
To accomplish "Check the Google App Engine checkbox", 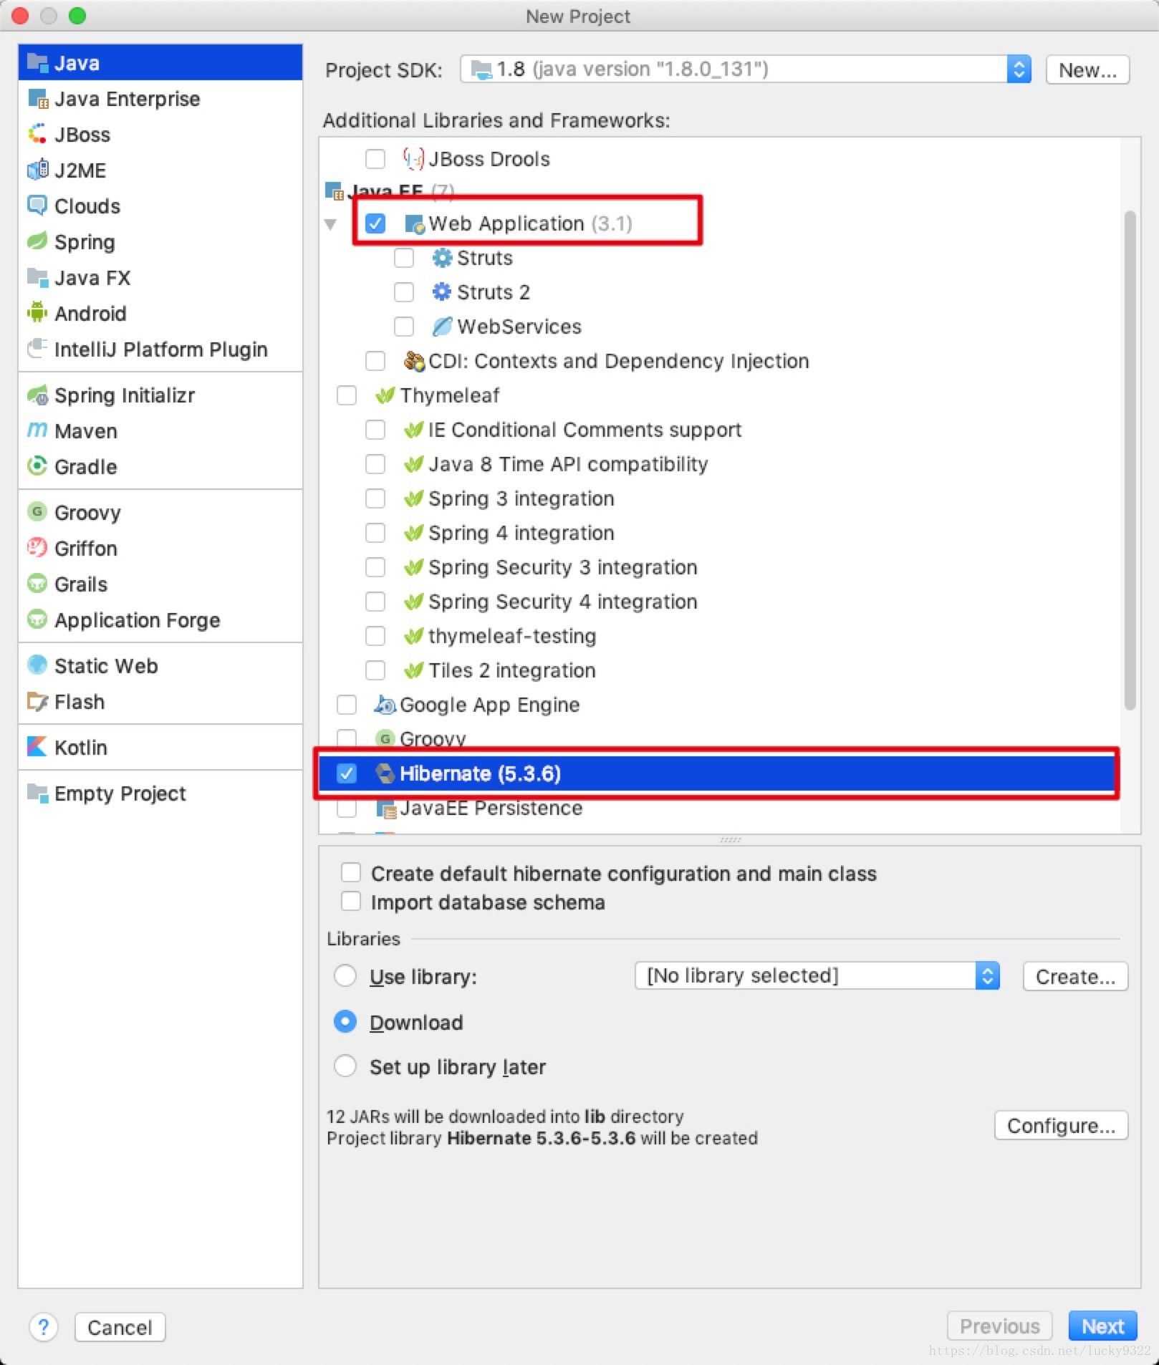I will coord(347,705).
